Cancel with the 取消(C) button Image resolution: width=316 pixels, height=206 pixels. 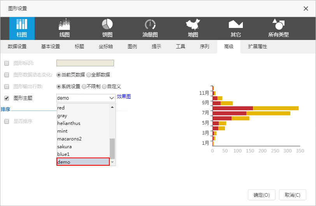pyautogui.click(x=292, y=195)
